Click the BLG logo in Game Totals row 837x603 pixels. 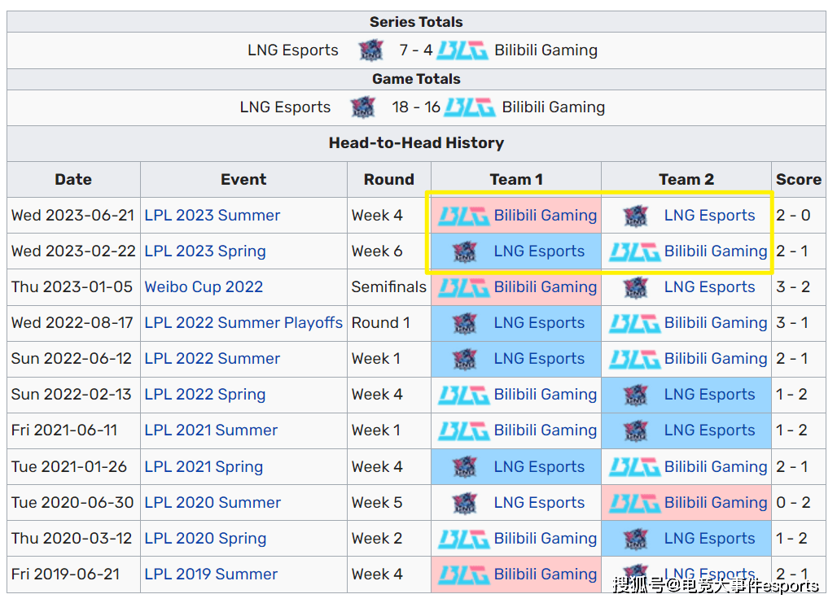[470, 107]
